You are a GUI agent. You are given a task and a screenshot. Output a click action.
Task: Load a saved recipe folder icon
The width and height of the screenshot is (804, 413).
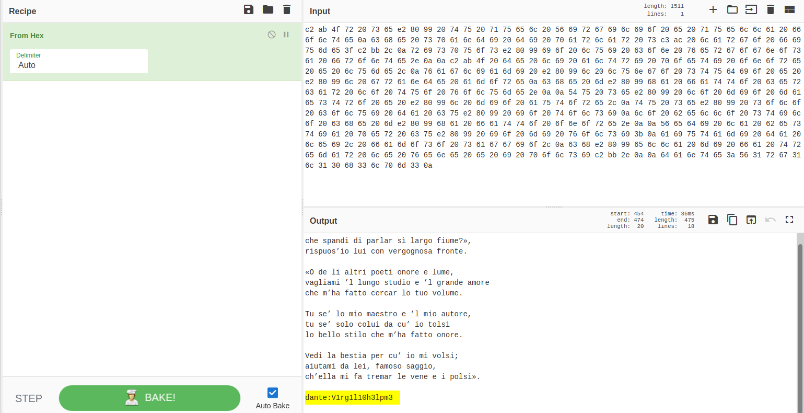coord(268,9)
